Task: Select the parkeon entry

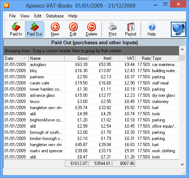Action: 91,77
